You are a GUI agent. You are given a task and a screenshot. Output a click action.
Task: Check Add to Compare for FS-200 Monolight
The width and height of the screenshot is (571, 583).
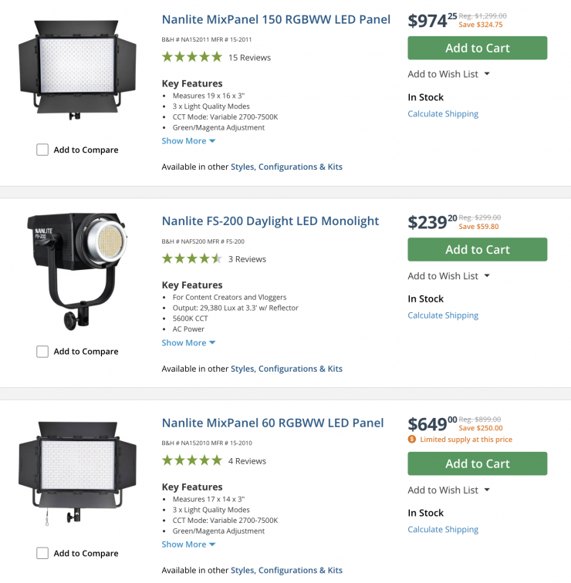pyautogui.click(x=42, y=352)
